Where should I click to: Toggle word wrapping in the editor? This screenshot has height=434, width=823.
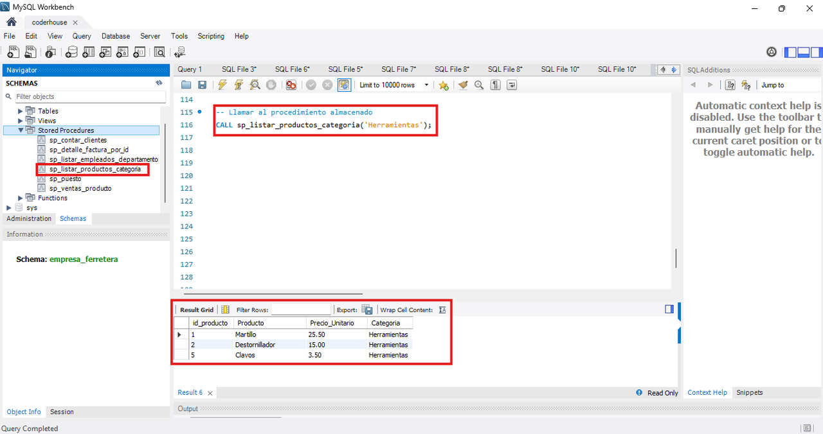tap(512, 85)
